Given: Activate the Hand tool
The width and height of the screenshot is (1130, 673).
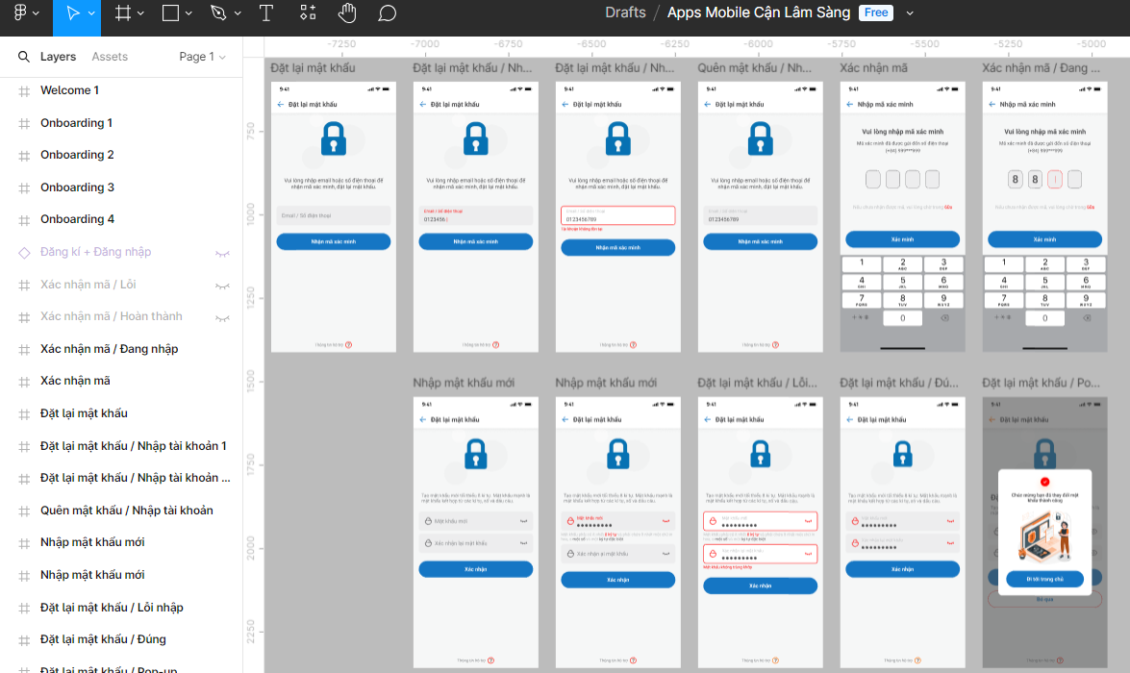Looking at the screenshot, I should 347,13.
